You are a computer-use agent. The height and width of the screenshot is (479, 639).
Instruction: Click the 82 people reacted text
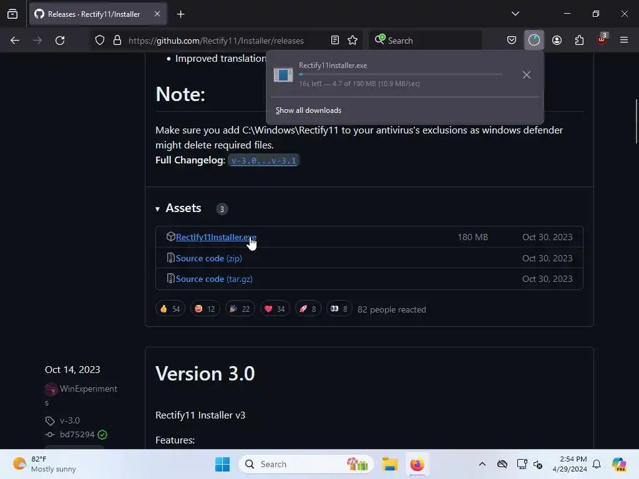(392, 309)
